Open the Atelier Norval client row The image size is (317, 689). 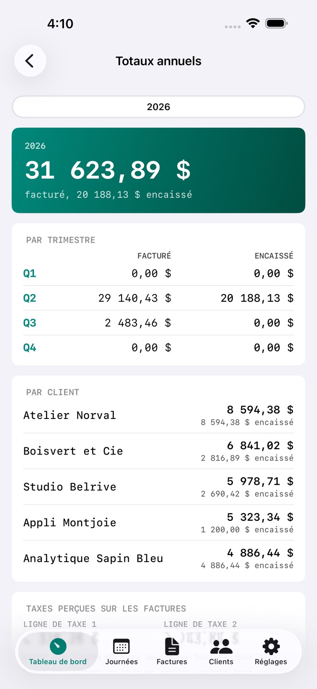158,415
